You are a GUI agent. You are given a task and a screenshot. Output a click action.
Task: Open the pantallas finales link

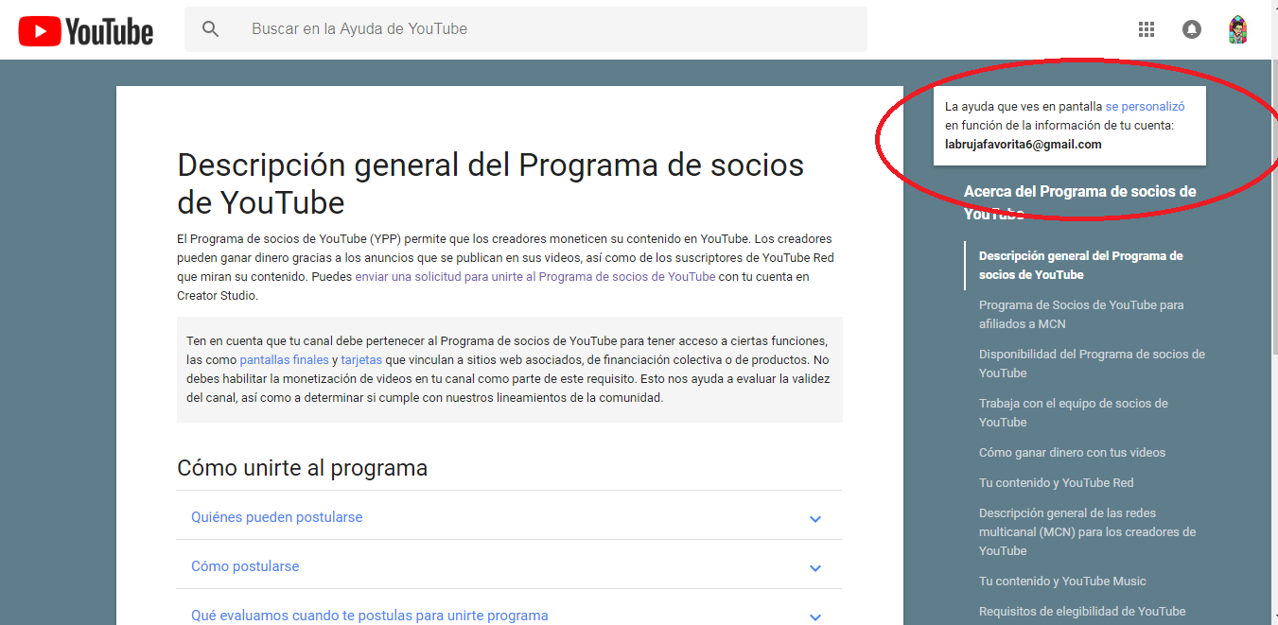[x=284, y=360]
